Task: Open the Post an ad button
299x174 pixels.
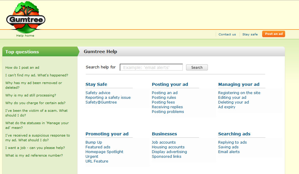Action: tap(273, 34)
